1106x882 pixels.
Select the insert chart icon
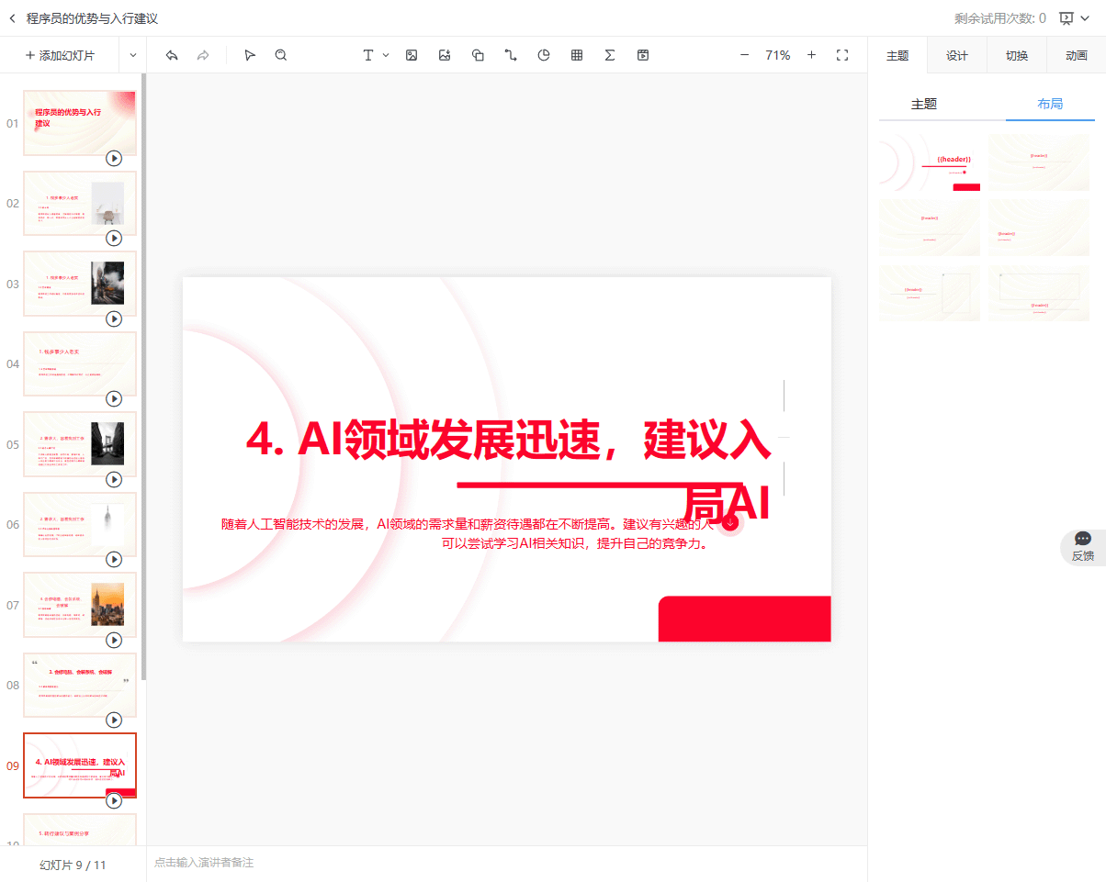pyautogui.click(x=544, y=55)
